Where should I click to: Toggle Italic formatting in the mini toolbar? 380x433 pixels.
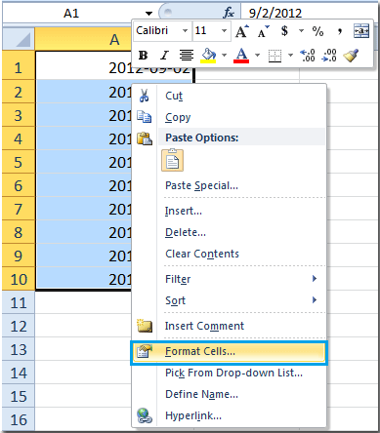(x=164, y=56)
